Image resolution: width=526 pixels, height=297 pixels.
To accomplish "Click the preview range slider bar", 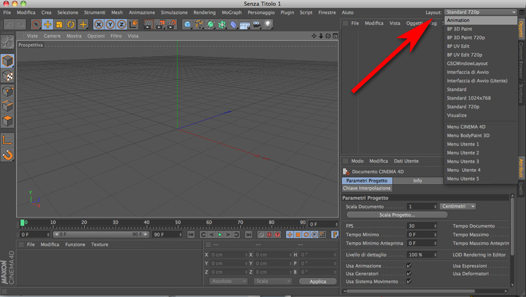I will tap(101, 234).
